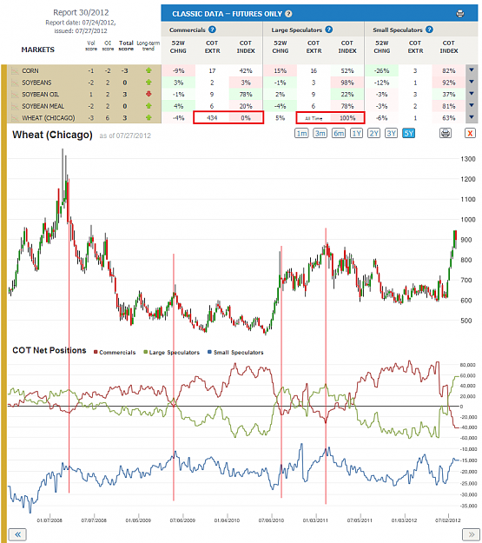The image size is (482, 543).
Task: Switch chart range to 6m
Action: [x=339, y=133]
